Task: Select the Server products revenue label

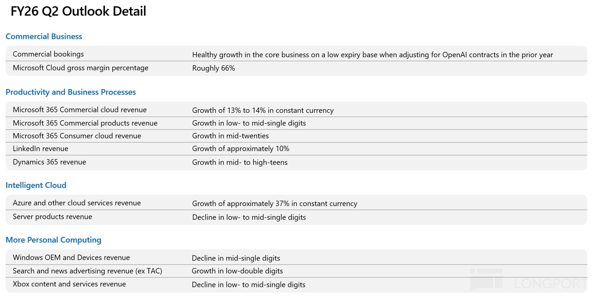Action: click(52, 217)
